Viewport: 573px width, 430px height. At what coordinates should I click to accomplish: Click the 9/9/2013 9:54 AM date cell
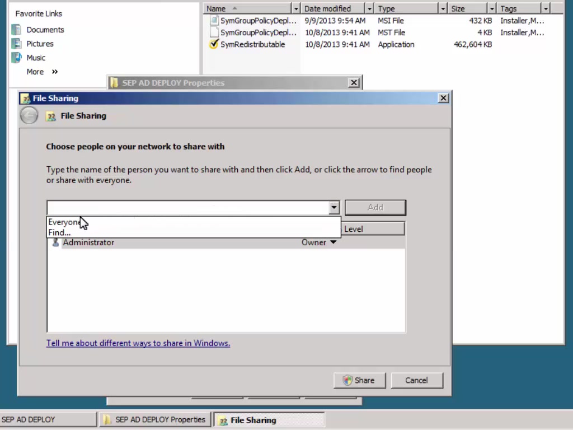(335, 21)
